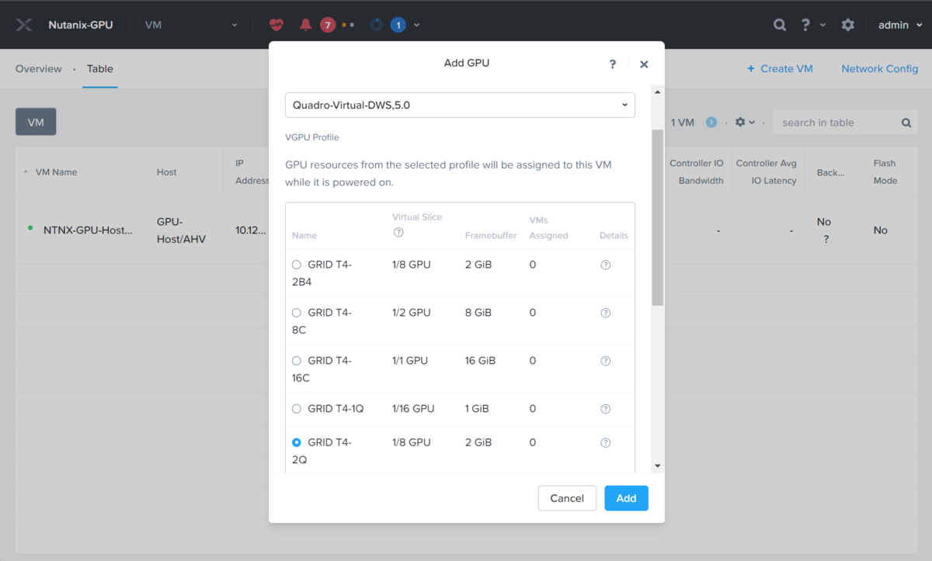Screen dimensions: 932x561
Task: Click the Virtual Slice help icon
Action: coord(398,232)
